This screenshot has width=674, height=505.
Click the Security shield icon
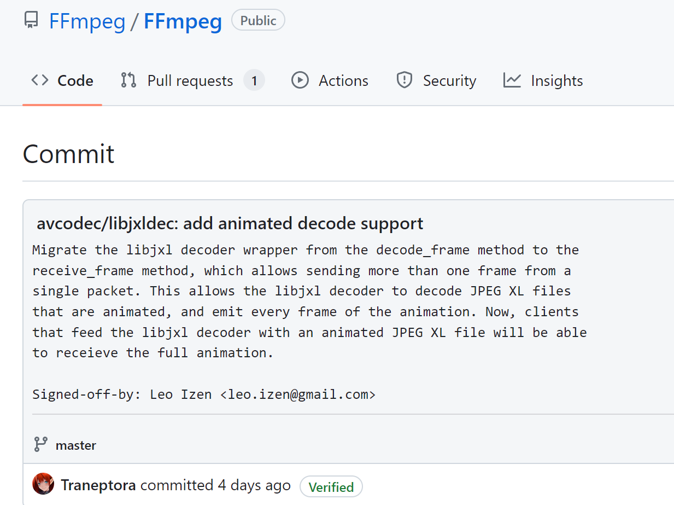404,80
